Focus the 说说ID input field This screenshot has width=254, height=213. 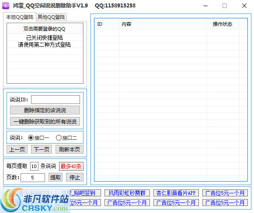56,100
